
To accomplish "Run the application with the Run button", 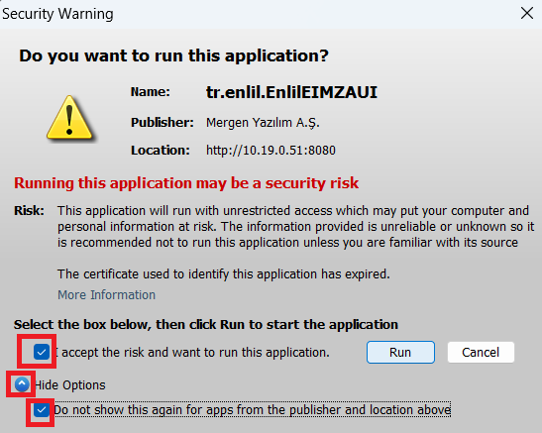I will (x=400, y=352).
